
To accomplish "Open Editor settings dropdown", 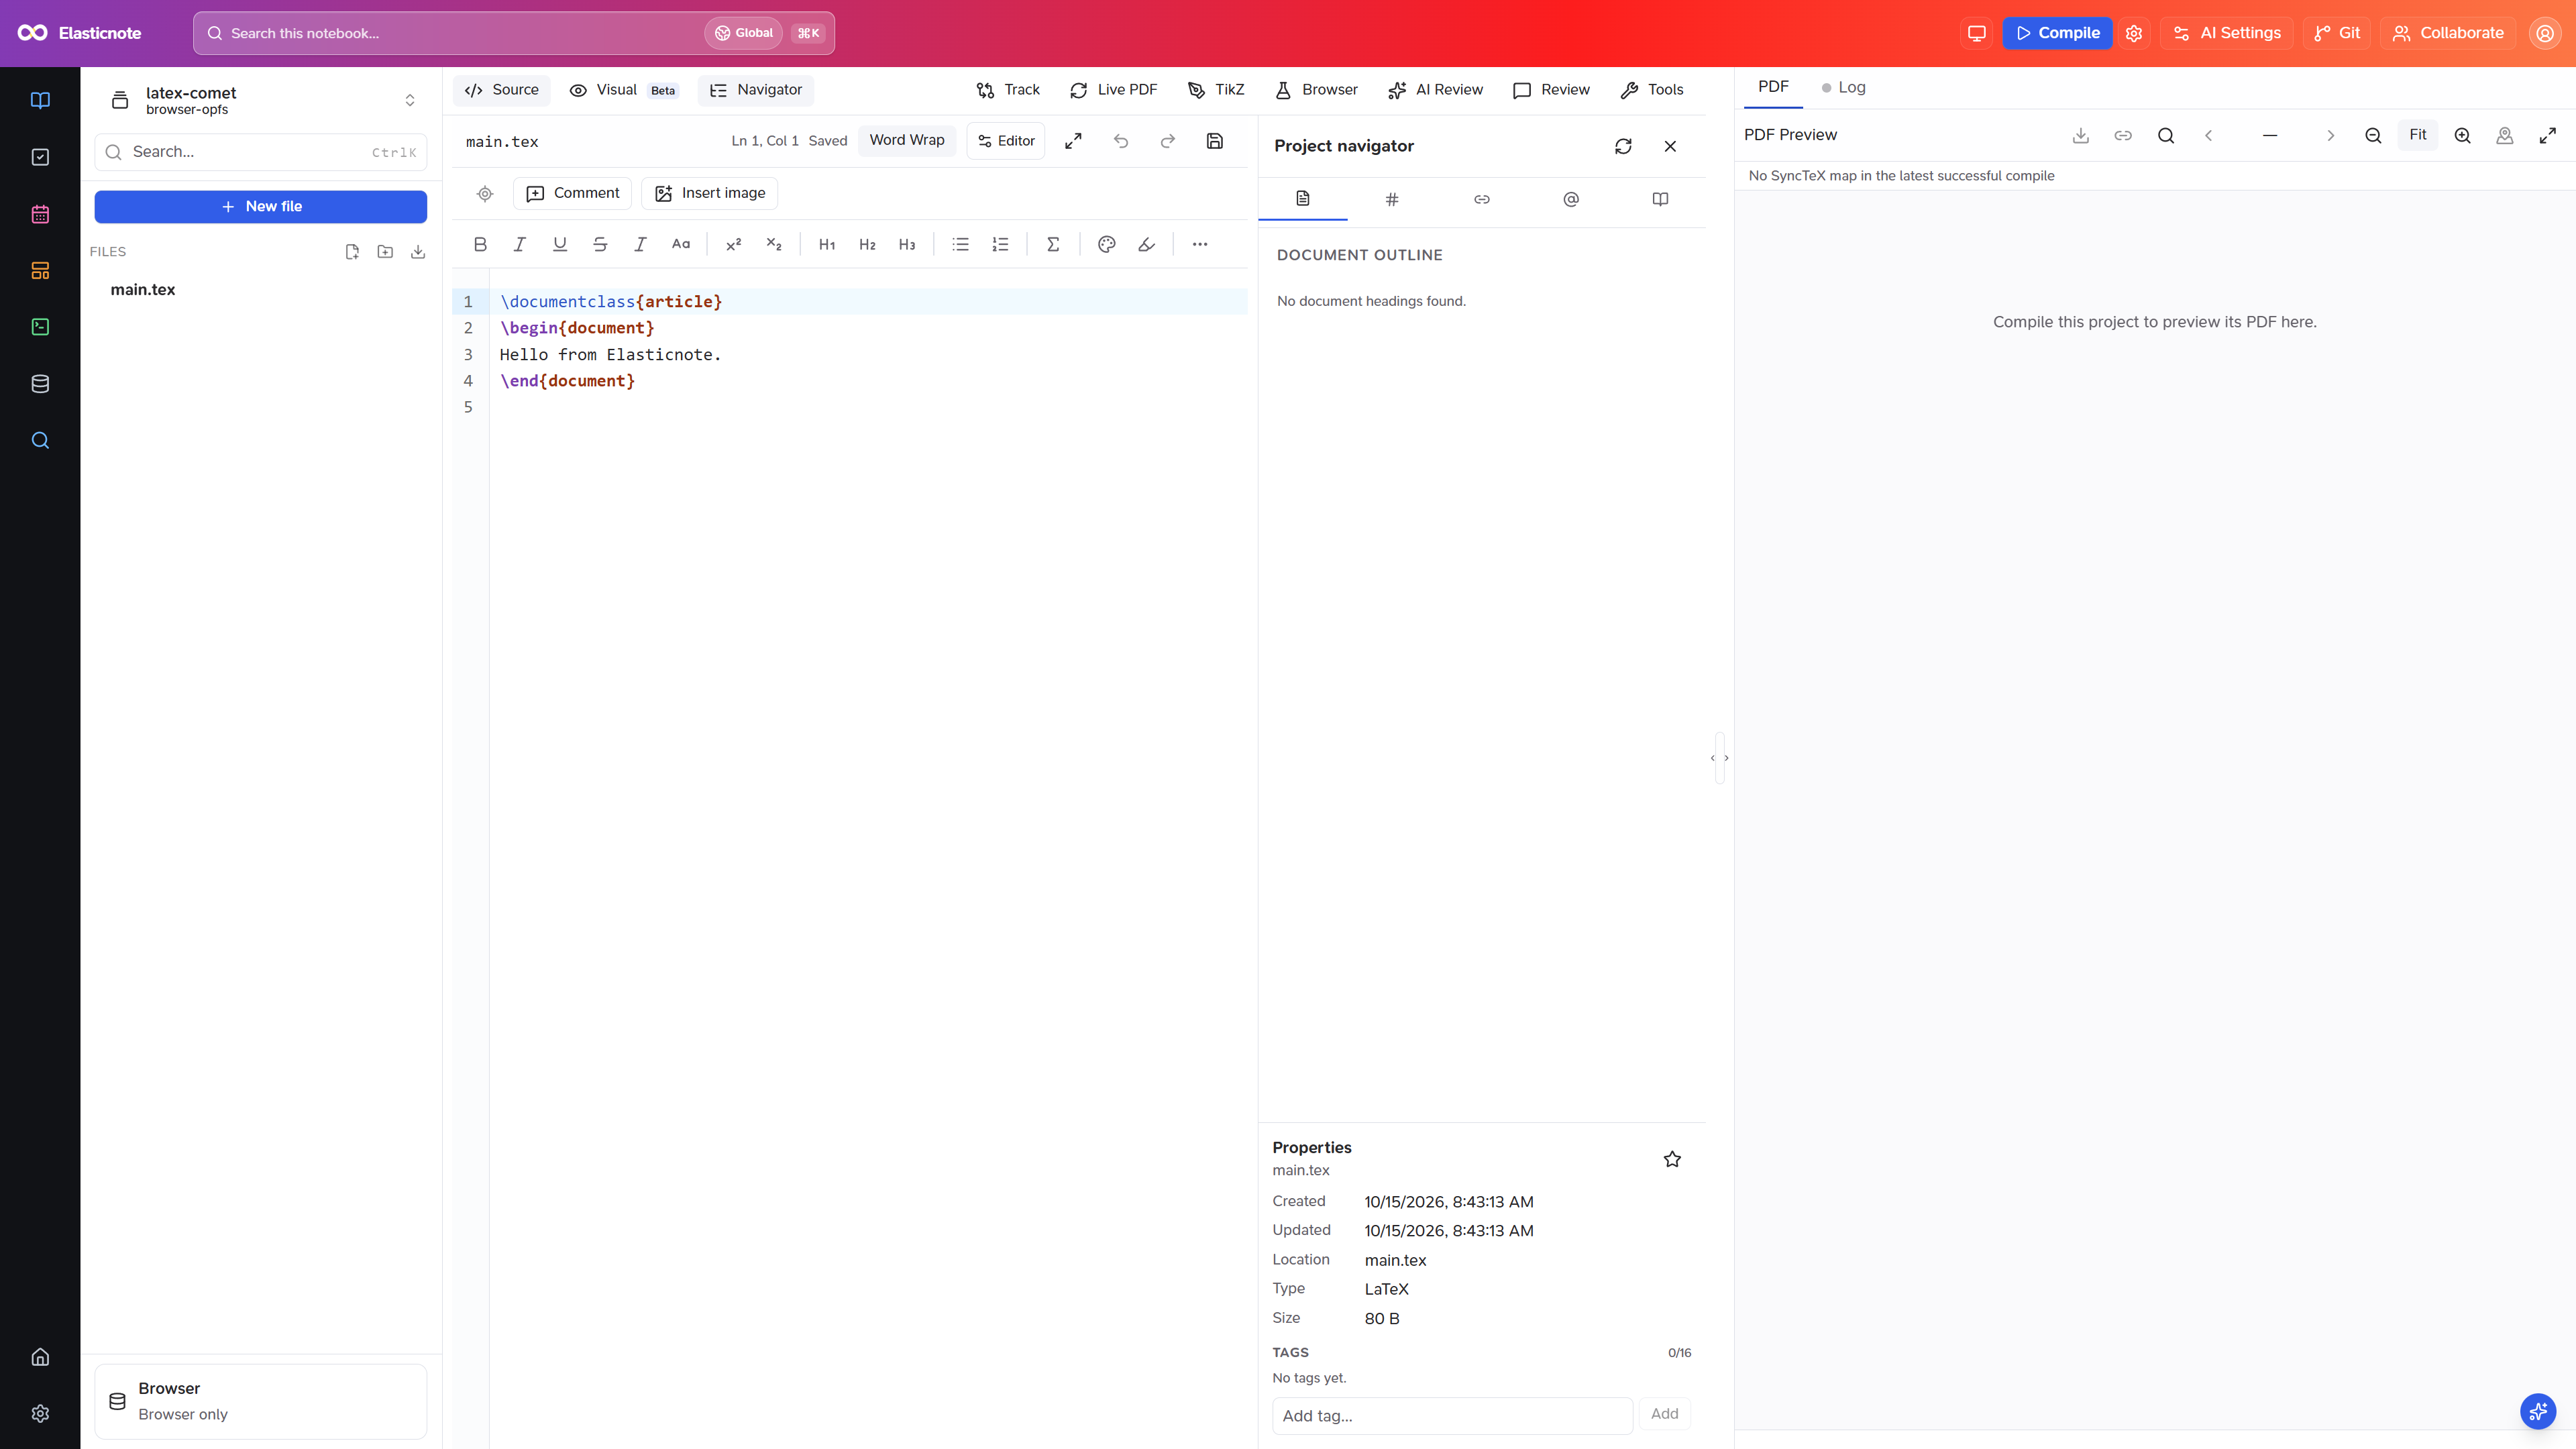I will (x=1006, y=141).
